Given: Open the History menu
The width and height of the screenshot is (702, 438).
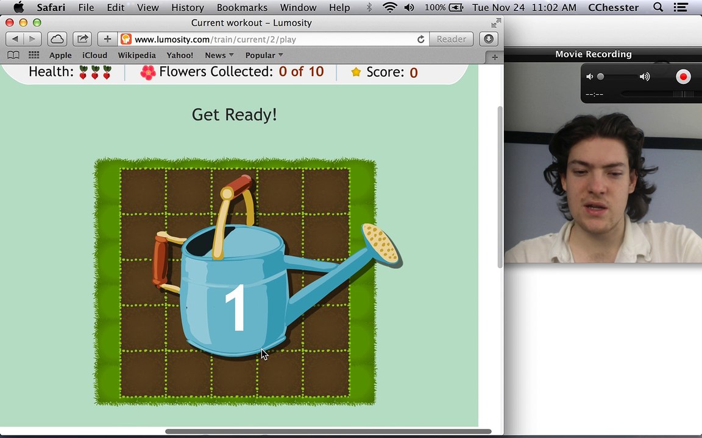Looking at the screenshot, I should pyautogui.click(x=188, y=7).
